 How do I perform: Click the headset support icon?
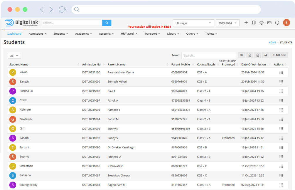tap(277, 23)
